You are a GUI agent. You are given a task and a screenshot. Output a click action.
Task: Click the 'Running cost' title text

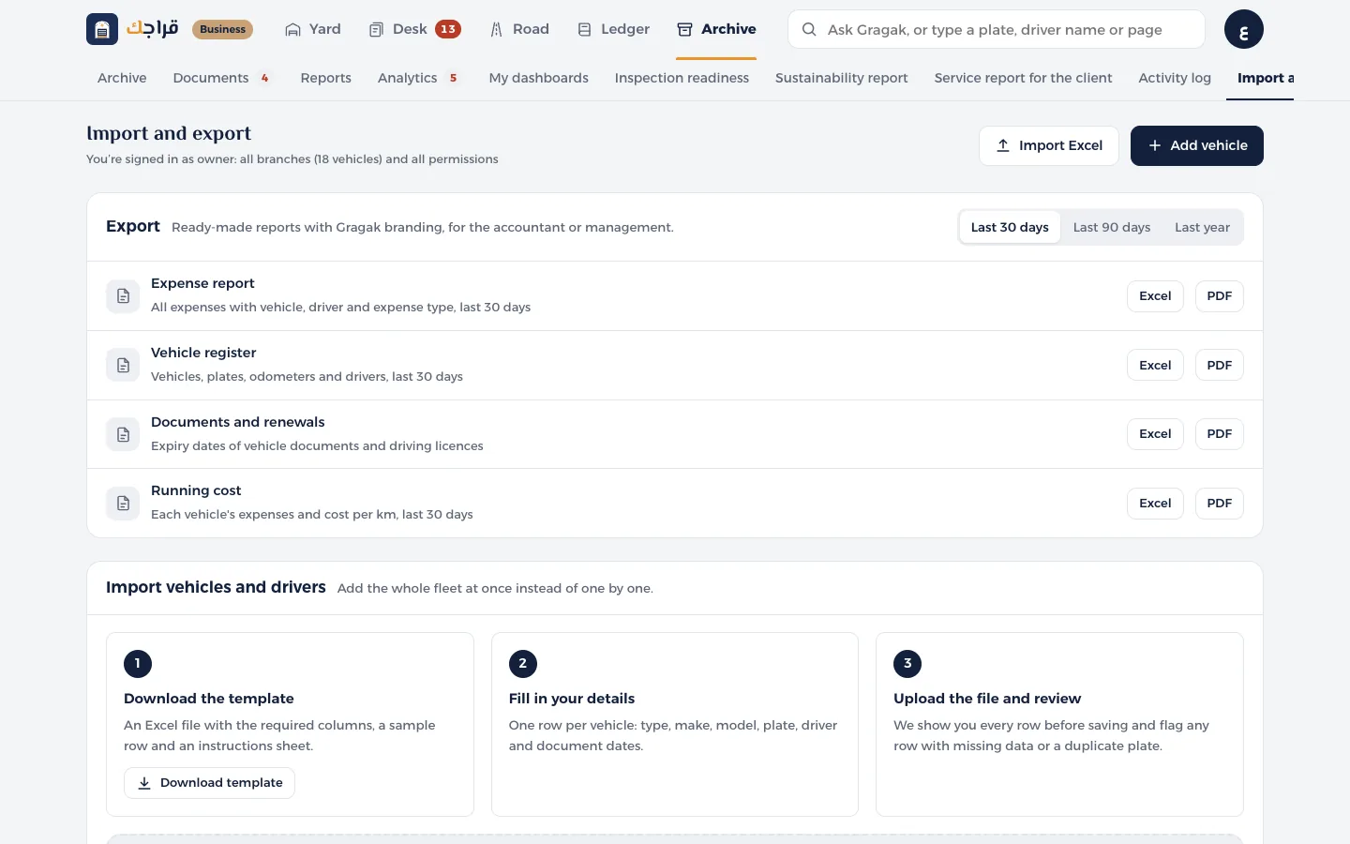(196, 490)
